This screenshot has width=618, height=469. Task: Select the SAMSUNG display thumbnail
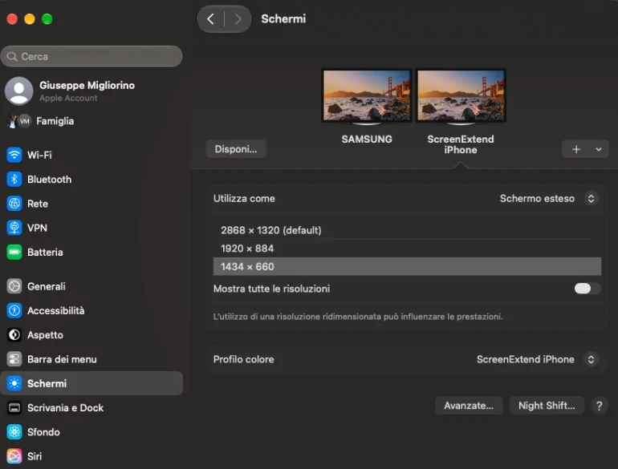pos(367,96)
